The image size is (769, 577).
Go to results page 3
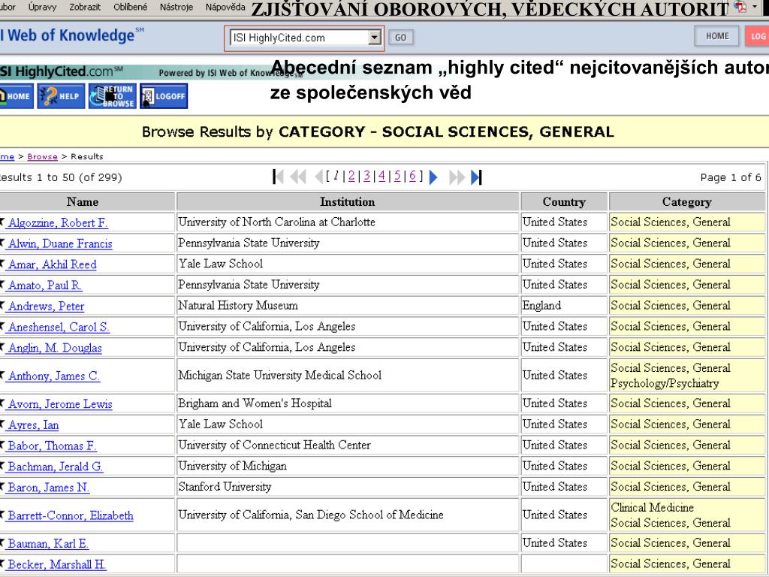366,176
